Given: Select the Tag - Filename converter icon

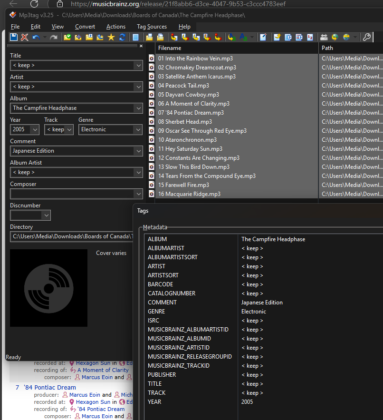Looking at the screenshot, I should point(174,37).
